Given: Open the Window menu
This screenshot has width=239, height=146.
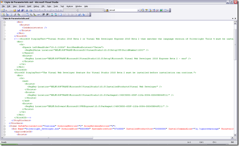Looking at the screenshot, I should (79, 6).
